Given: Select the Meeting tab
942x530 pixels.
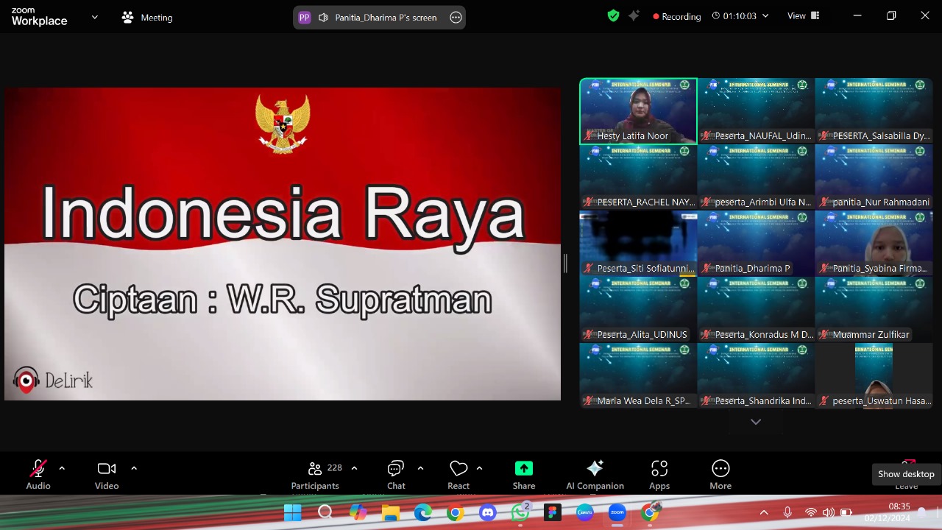Looking at the screenshot, I should (x=147, y=17).
